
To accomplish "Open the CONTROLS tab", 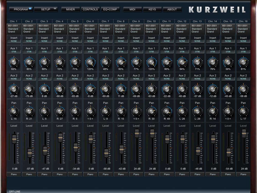I will (x=90, y=9).
